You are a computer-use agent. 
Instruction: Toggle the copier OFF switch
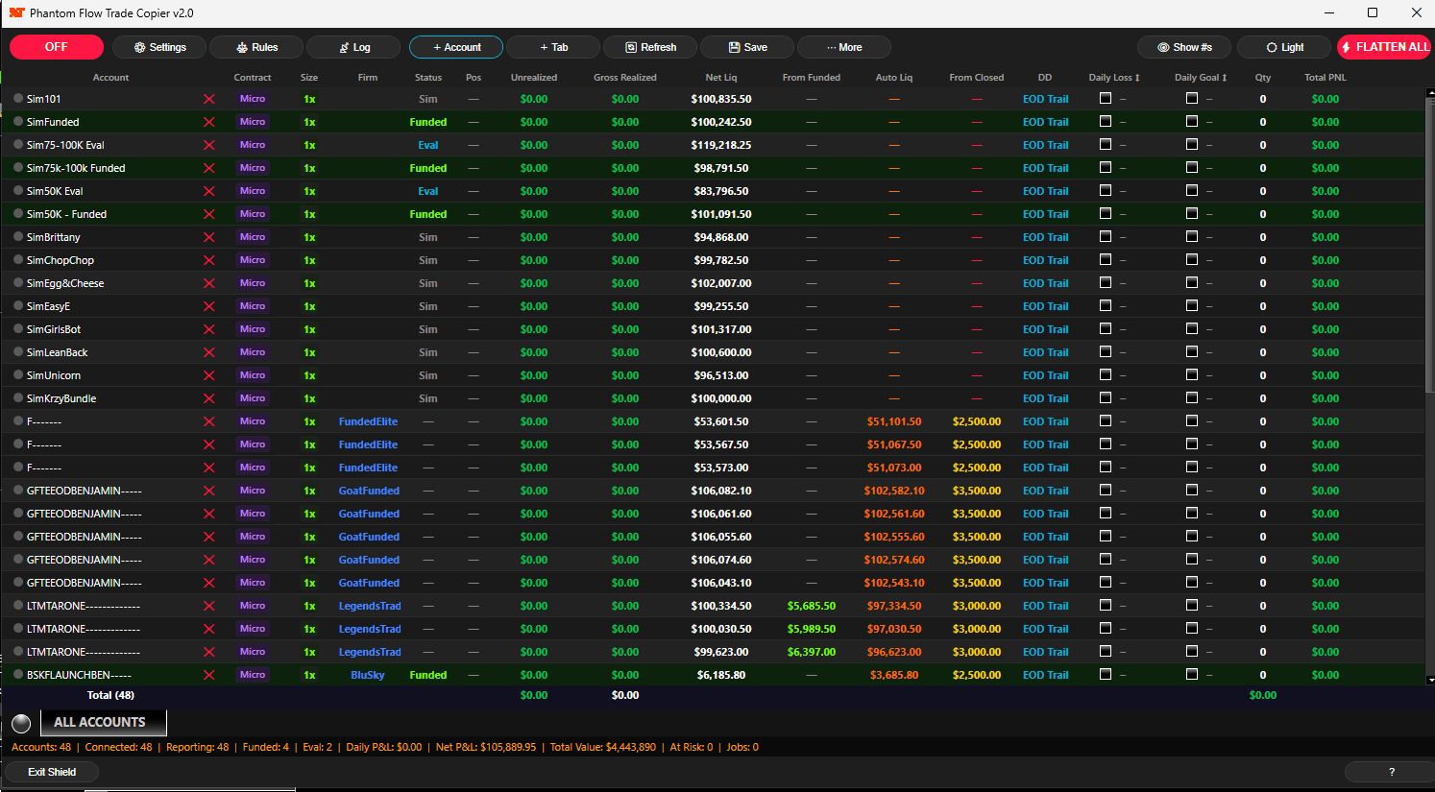coord(57,47)
